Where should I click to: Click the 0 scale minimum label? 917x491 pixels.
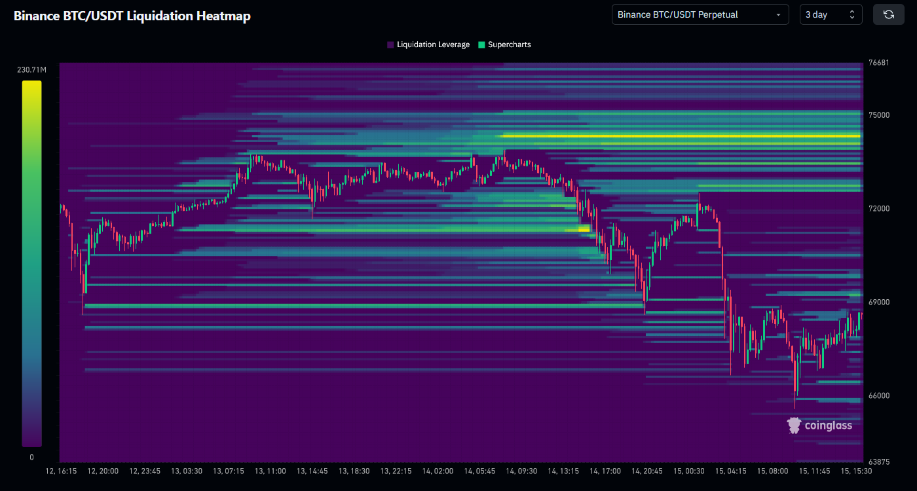point(31,458)
